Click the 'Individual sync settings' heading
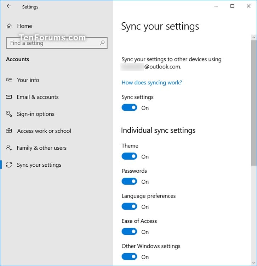This screenshot has width=257, height=266. click(158, 131)
